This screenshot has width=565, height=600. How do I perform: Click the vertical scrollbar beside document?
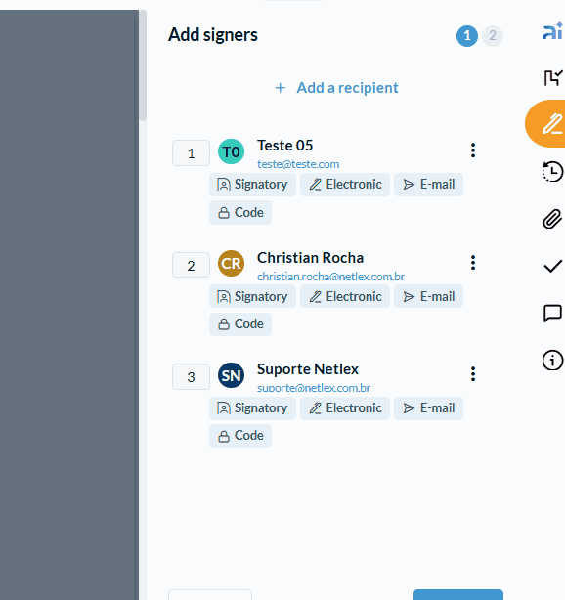tap(143, 65)
